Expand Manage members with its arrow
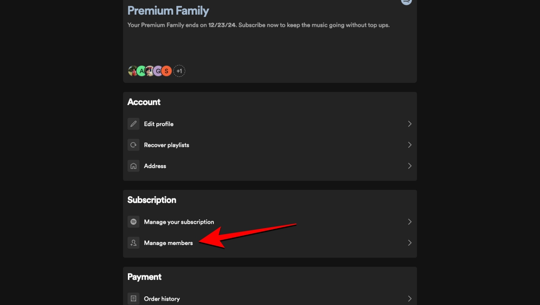Image resolution: width=540 pixels, height=305 pixels. (410, 242)
